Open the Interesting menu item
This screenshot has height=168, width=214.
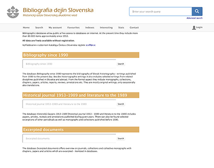click(x=106, y=27)
